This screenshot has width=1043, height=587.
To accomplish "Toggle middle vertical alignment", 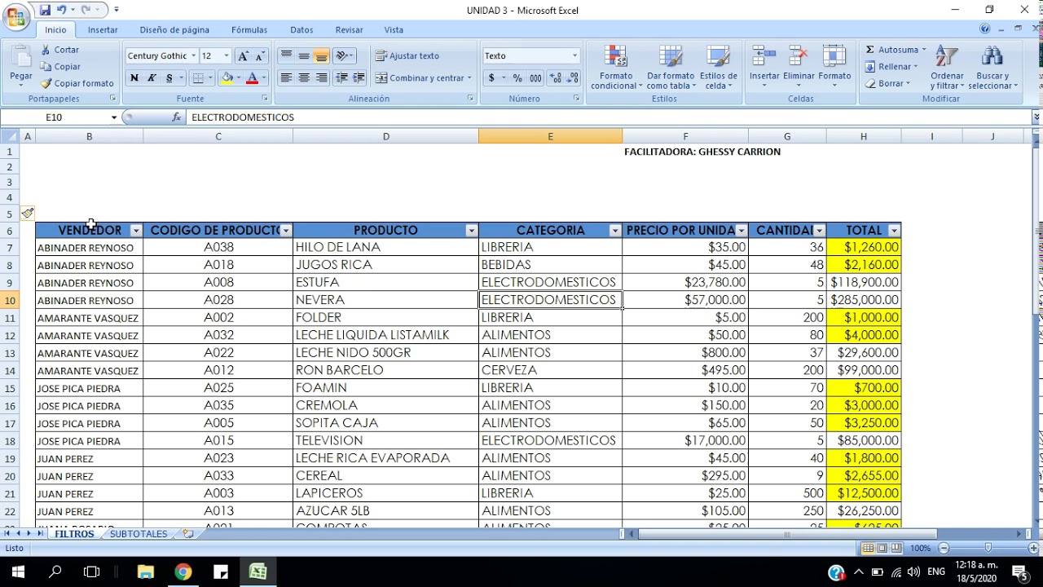I will pos(304,55).
